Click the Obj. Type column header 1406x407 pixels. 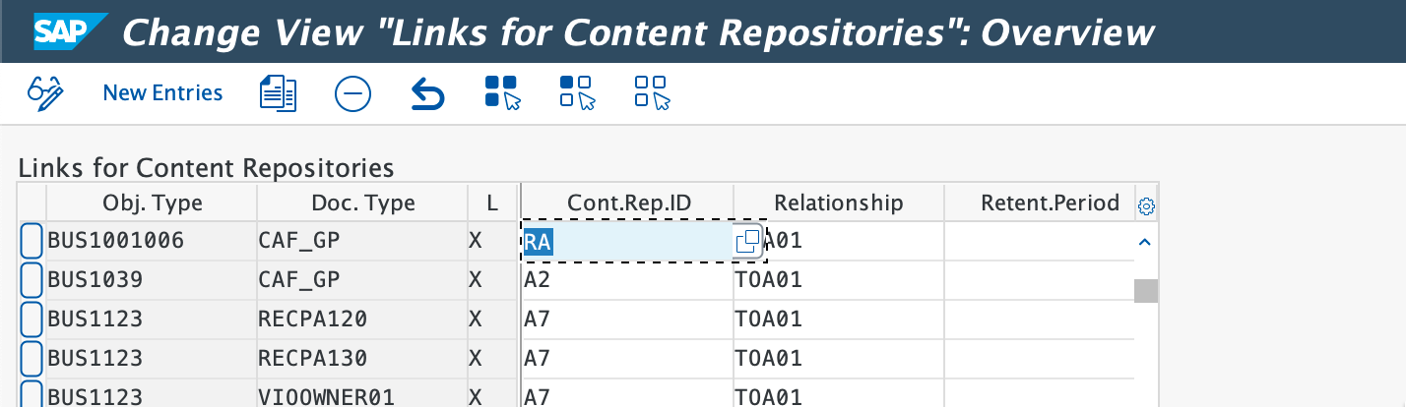153,203
